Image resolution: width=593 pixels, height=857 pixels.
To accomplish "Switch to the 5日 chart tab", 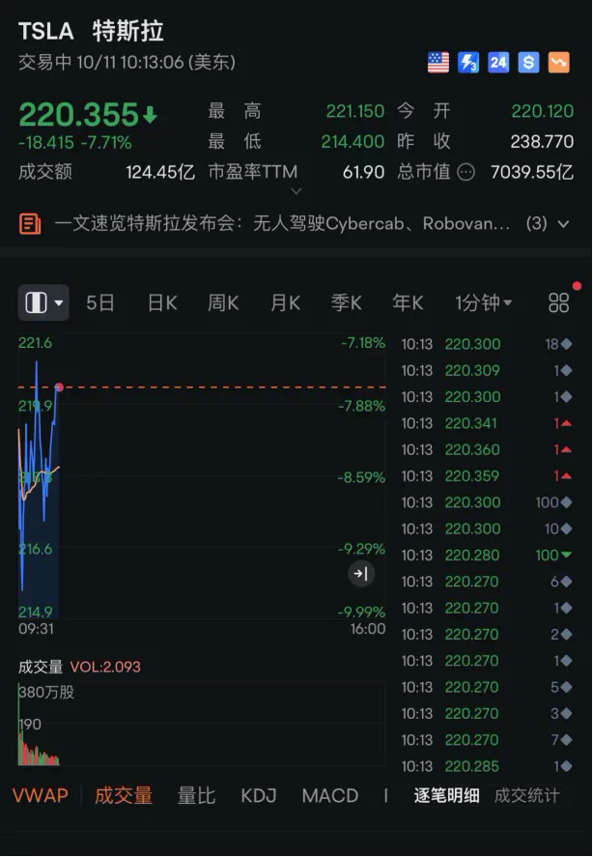I will 100,302.
